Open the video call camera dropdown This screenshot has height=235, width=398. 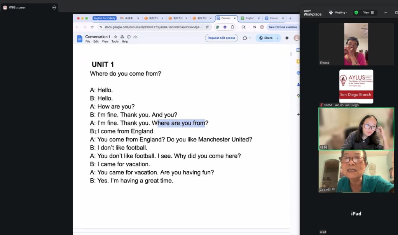[x=246, y=38]
